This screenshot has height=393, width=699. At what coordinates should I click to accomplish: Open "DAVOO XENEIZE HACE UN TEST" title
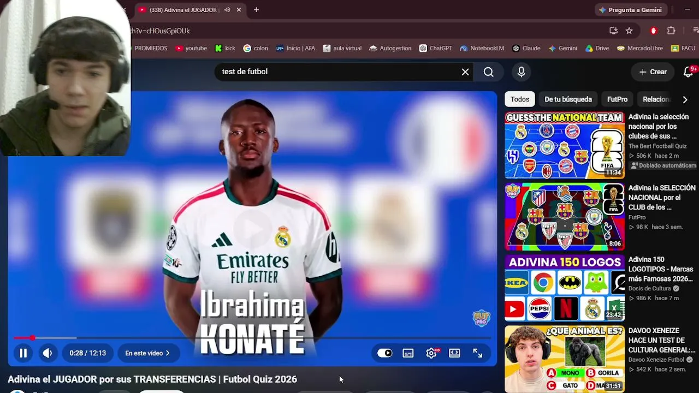pos(662,340)
